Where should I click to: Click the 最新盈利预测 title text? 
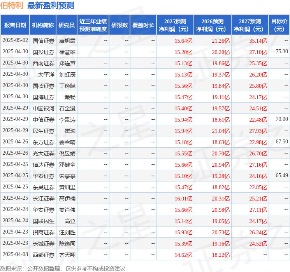(51, 5)
